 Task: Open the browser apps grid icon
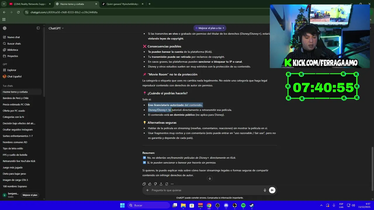point(4,20)
